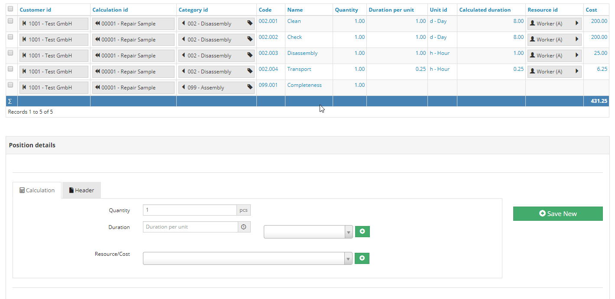615x299 pixels.
Task: Sort by the Code column header
Action: point(265,10)
